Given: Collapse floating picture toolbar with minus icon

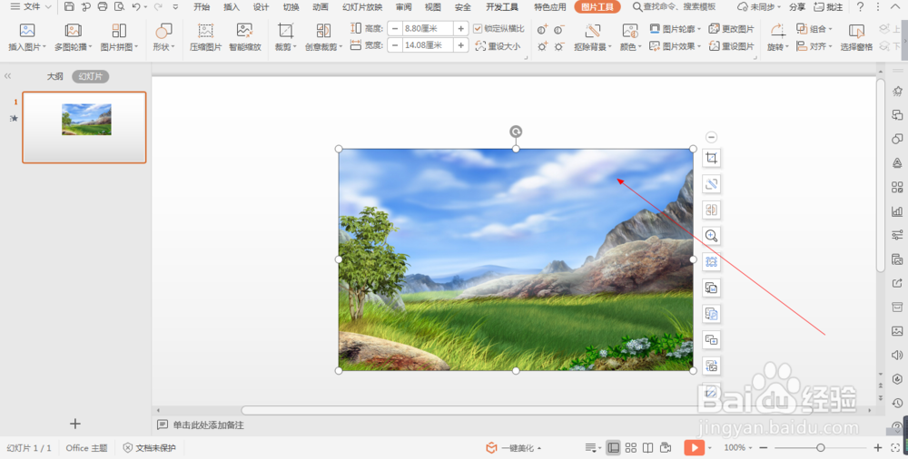Looking at the screenshot, I should [x=711, y=137].
